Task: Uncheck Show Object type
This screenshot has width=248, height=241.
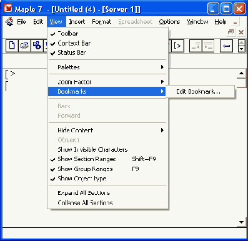Action: (x=107, y=179)
